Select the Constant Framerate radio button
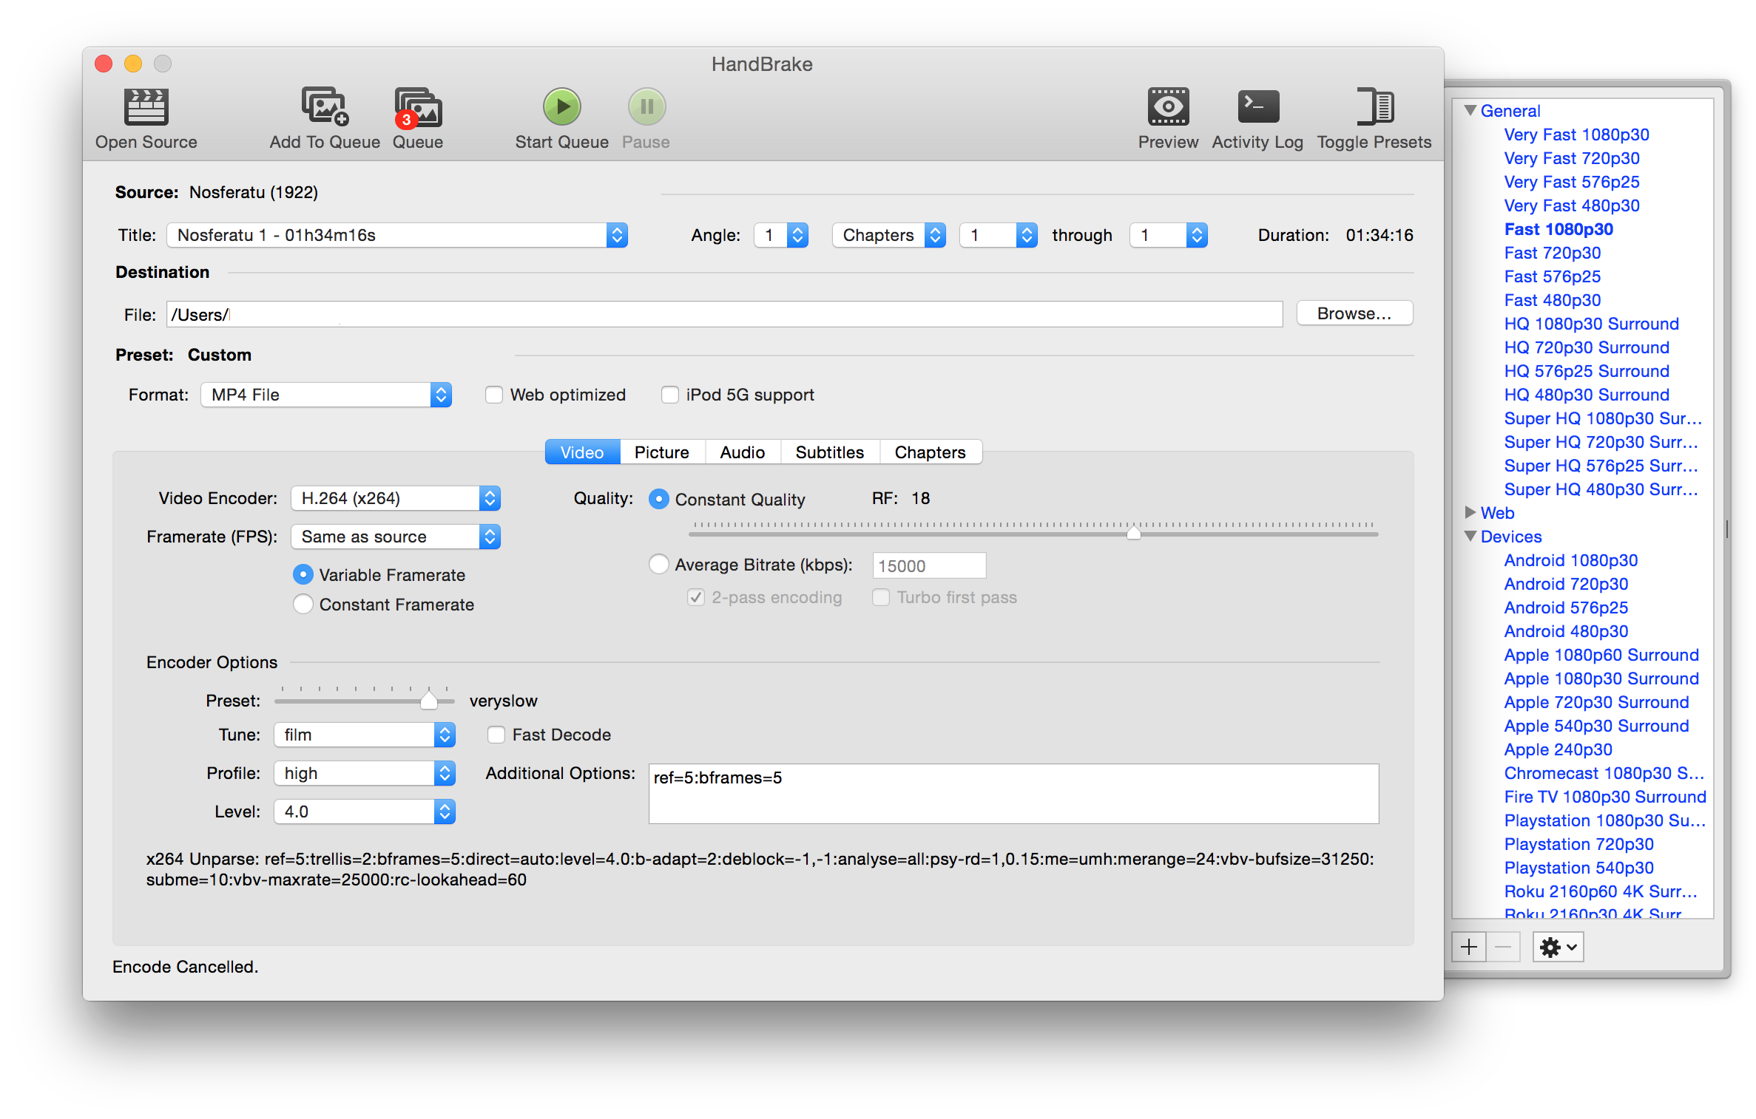Screen dimensions: 1756x1119 (x=303, y=604)
